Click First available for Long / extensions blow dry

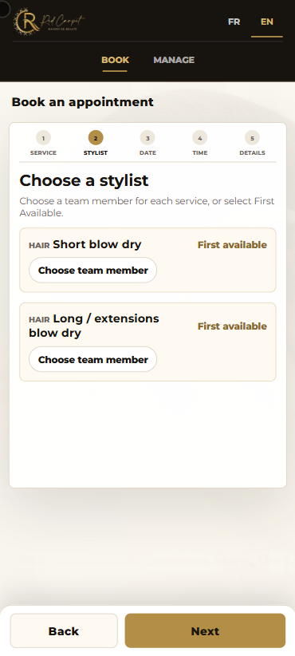(232, 326)
